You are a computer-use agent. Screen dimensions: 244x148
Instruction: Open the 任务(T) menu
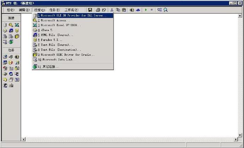54,10
